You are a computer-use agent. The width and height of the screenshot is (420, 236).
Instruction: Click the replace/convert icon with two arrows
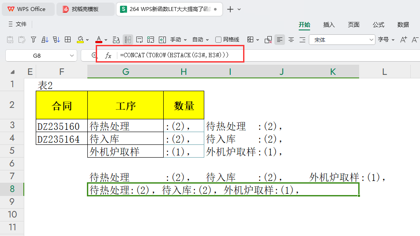(116, 40)
